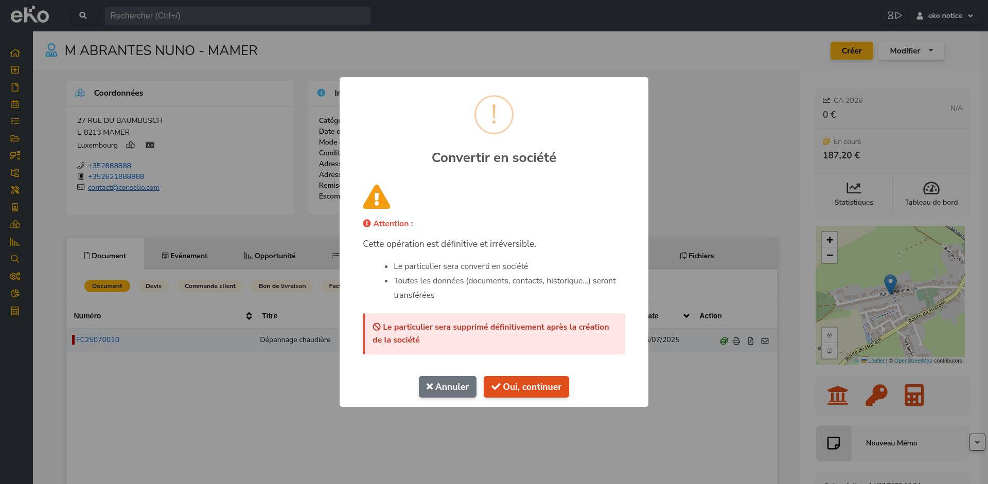Screen dimensions: 988x484
Task: Download the PDF of invoice FC25070010
Action: [751, 340]
